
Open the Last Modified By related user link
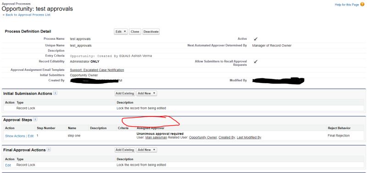tap(249, 137)
